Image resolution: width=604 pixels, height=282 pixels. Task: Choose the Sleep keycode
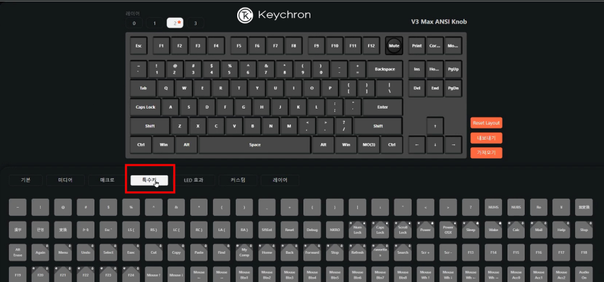[x=471, y=230]
